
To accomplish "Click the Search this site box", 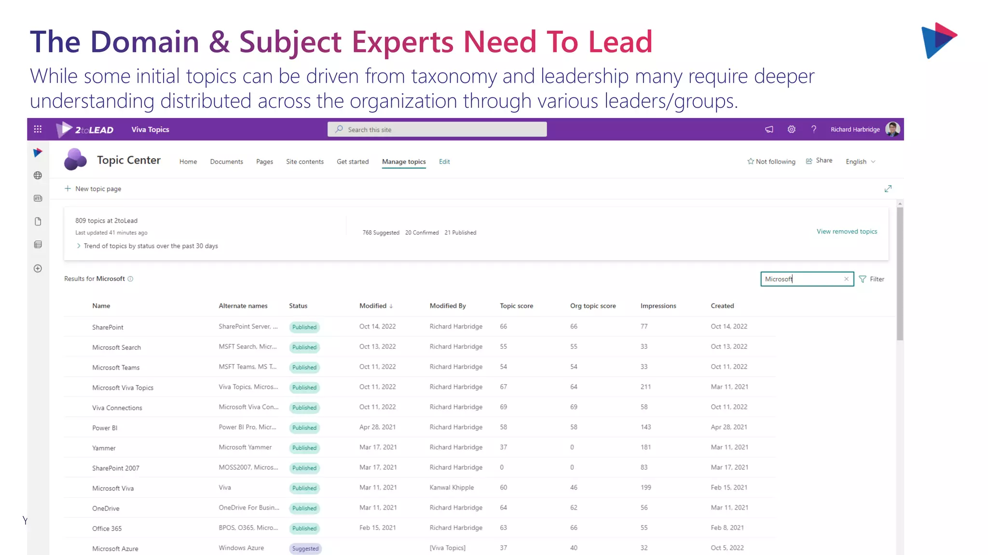I will tap(437, 130).
